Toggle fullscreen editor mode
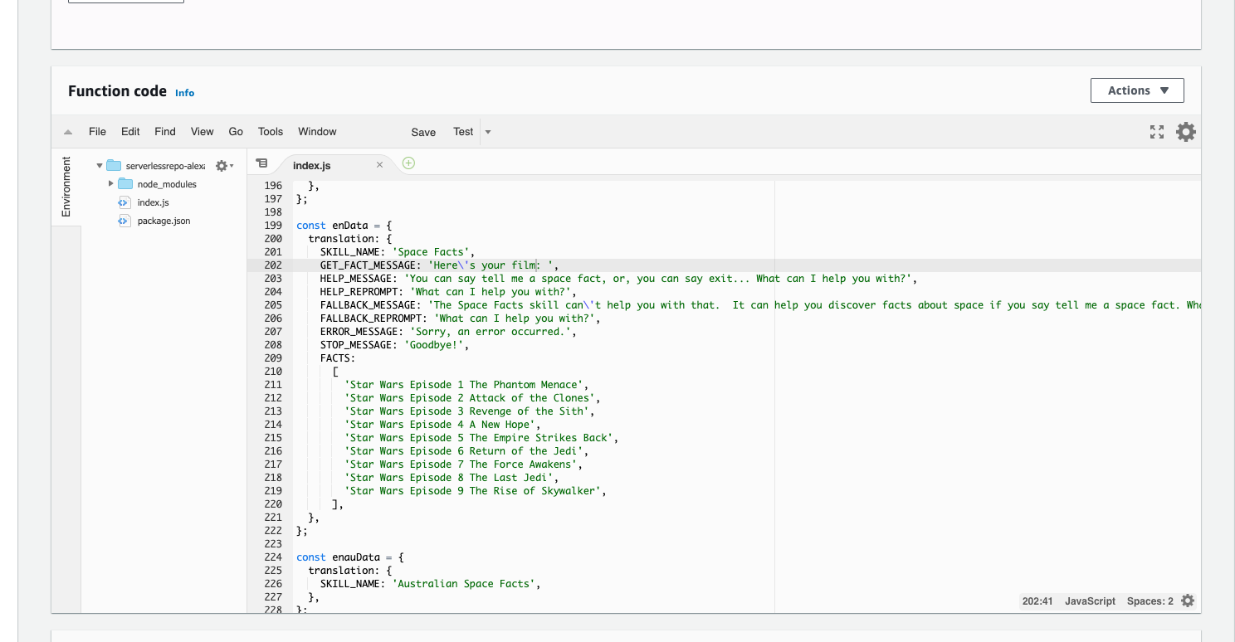 pyautogui.click(x=1157, y=132)
